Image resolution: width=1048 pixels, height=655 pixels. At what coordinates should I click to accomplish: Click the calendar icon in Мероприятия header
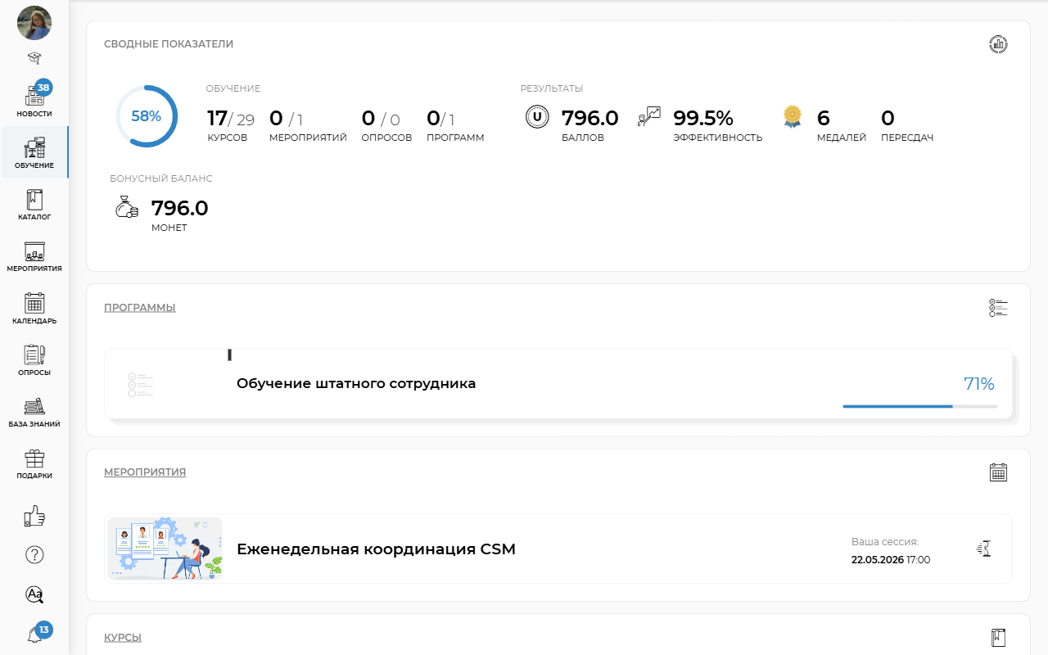click(x=998, y=472)
